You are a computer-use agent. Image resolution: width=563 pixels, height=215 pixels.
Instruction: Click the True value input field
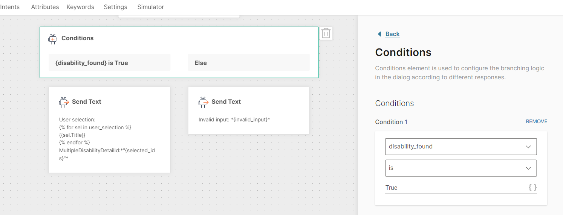pos(452,188)
